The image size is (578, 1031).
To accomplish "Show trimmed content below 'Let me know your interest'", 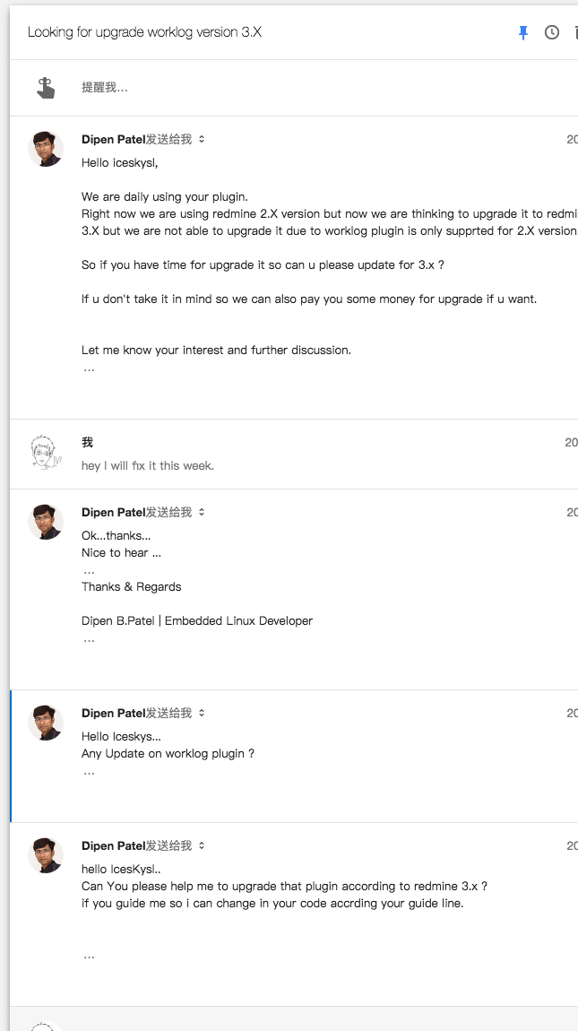I will (89, 369).
